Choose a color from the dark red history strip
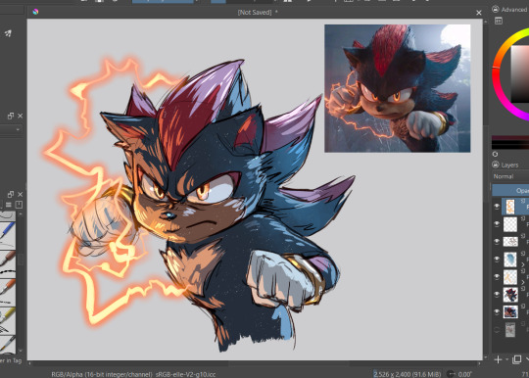This screenshot has width=529, height=378. [x=510, y=139]
